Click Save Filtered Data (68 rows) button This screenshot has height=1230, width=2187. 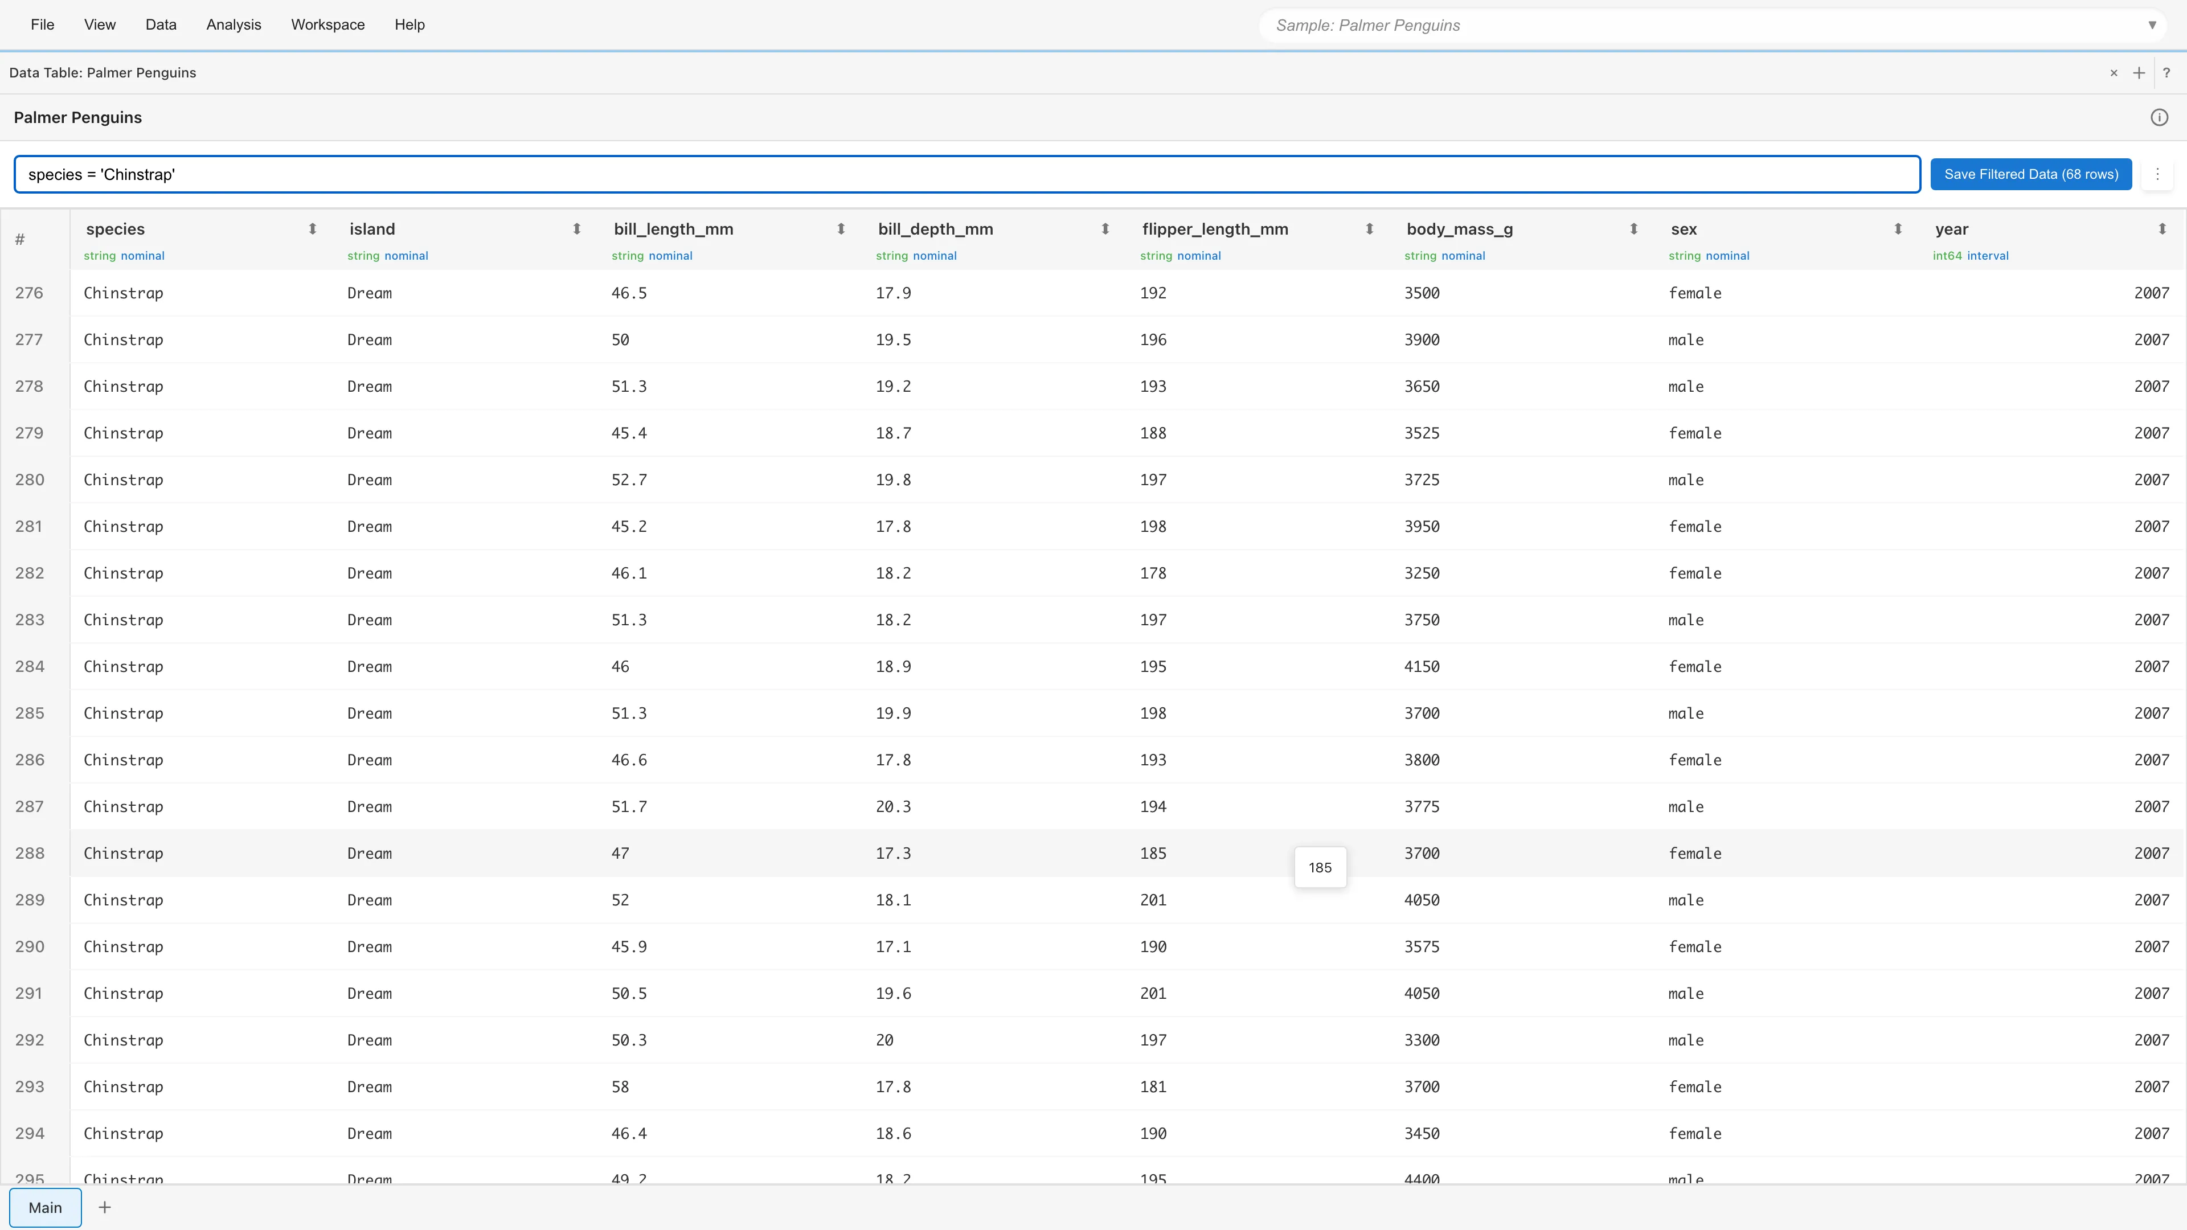pyautogui.click(x=2031, y=174)
